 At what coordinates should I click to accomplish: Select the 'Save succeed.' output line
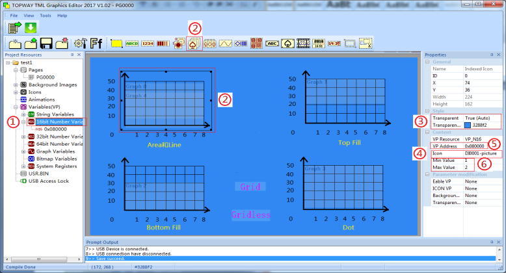[x=291, y=259]
